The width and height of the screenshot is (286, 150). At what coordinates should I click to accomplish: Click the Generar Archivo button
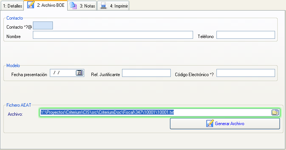(x=225, y=124)
